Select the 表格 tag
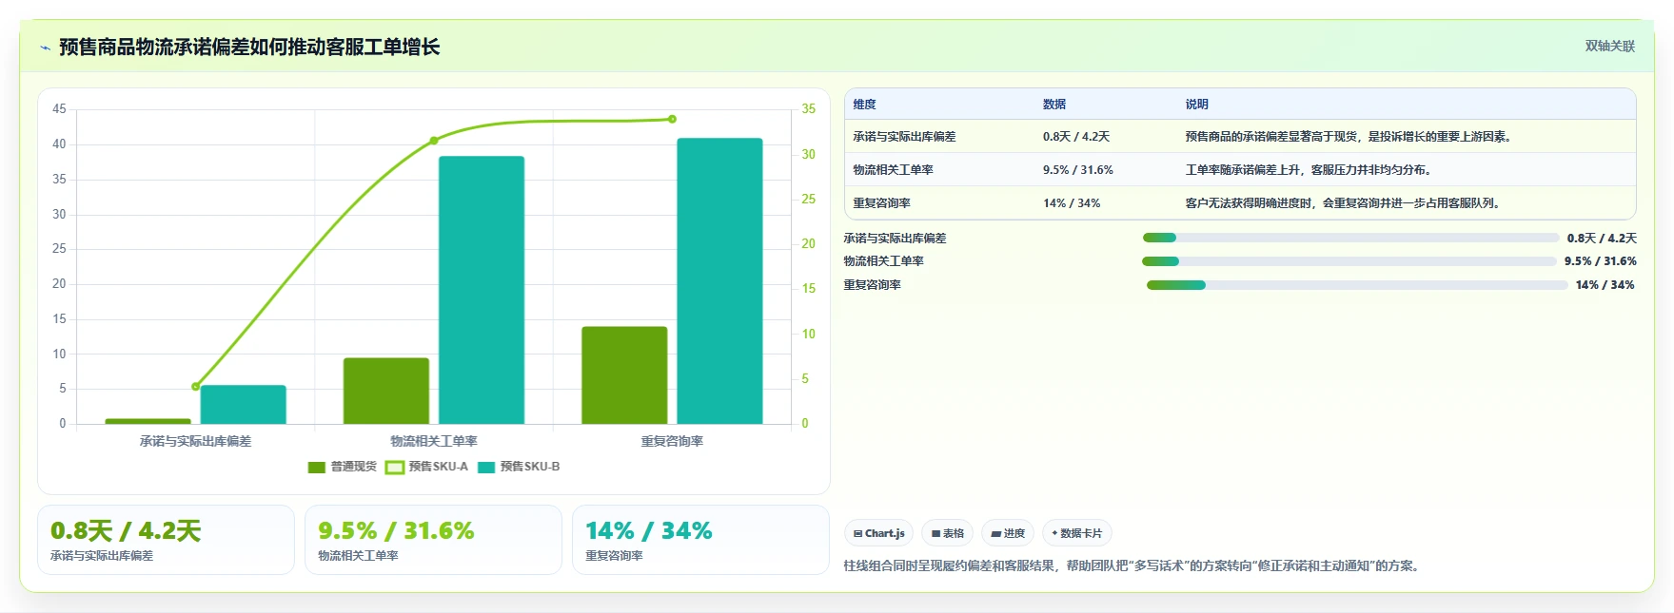Screen dimensions: 1674x613 (x=948, y=533)
